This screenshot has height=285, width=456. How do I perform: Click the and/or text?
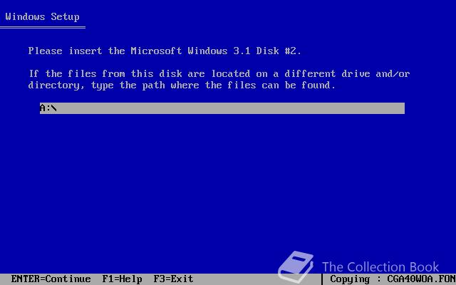[393, 73]
